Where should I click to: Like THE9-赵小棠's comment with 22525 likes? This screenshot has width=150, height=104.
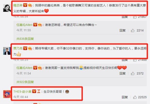coord(135,97)
